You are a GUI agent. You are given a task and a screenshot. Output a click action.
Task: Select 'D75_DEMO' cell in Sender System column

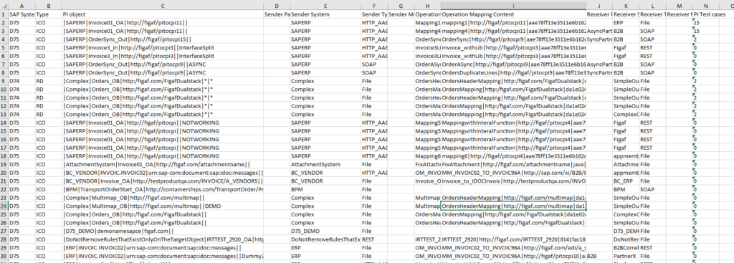point(325,231)
